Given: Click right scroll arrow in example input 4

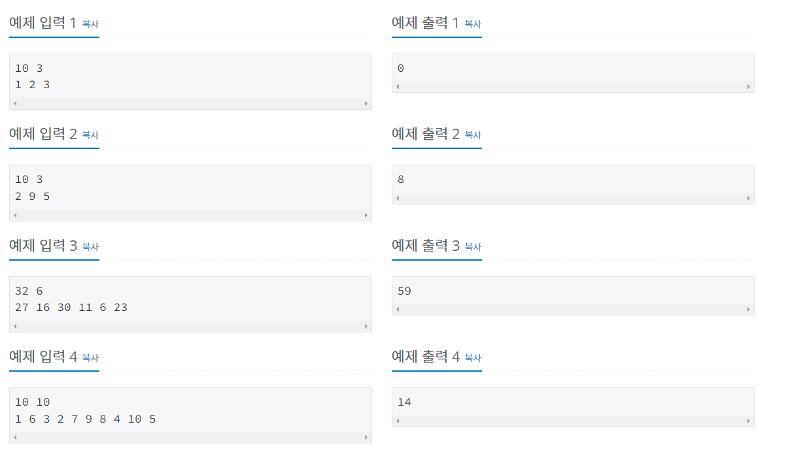Looking at the screenshot, I should click(x=366, y=437).
